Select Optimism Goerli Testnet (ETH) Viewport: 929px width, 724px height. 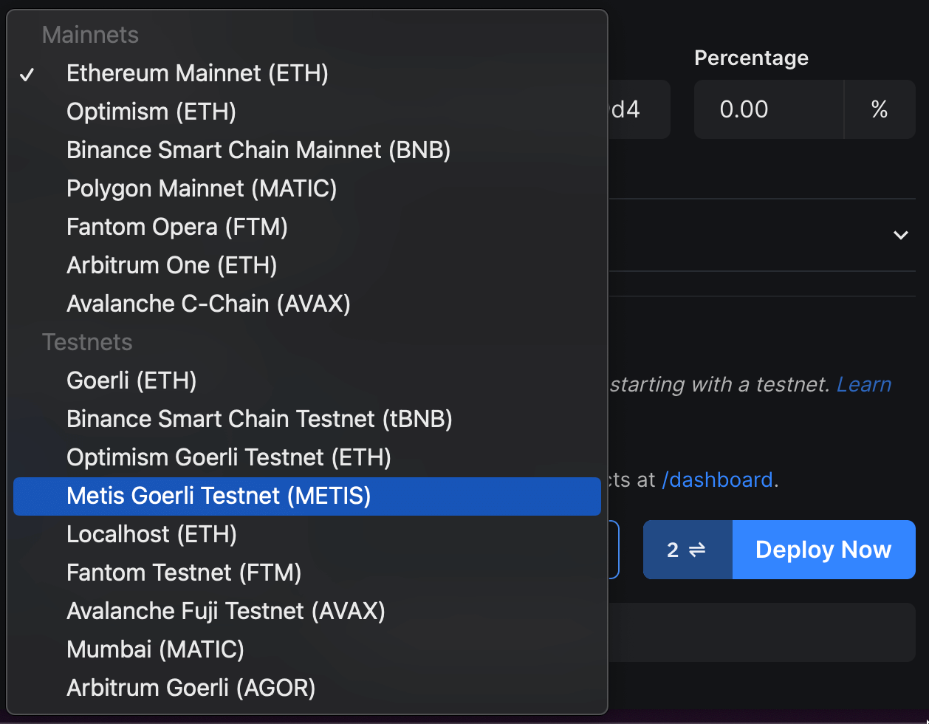point(228,457)
